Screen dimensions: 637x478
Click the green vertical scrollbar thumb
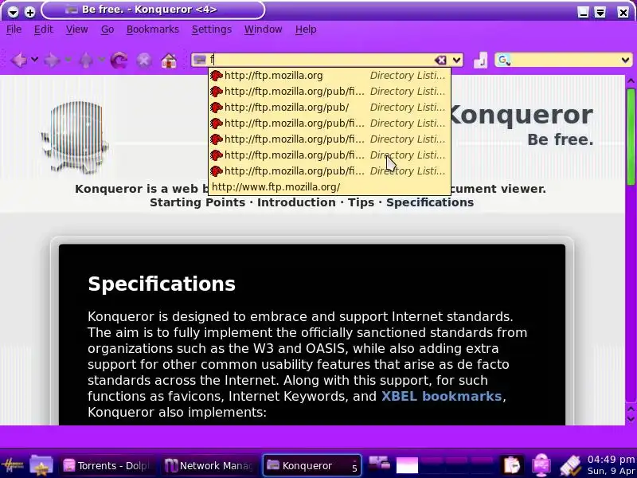pyautogui.click(x=631, y=137)
